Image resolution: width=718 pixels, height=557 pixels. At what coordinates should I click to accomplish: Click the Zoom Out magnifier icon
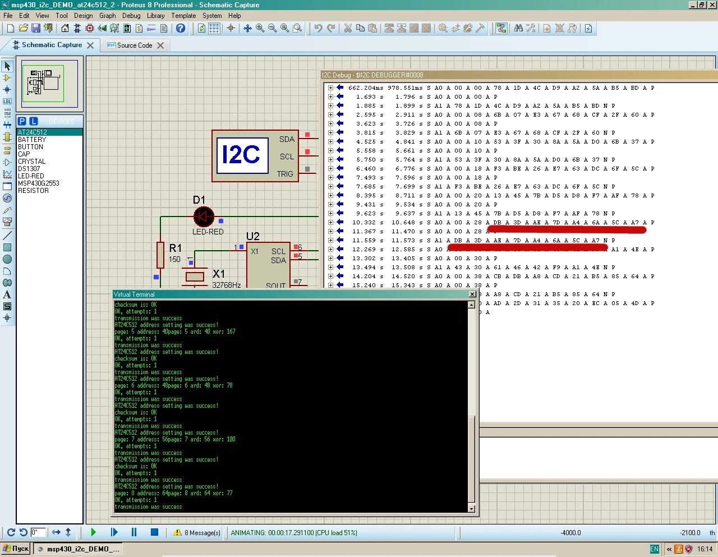click(272, 28)
